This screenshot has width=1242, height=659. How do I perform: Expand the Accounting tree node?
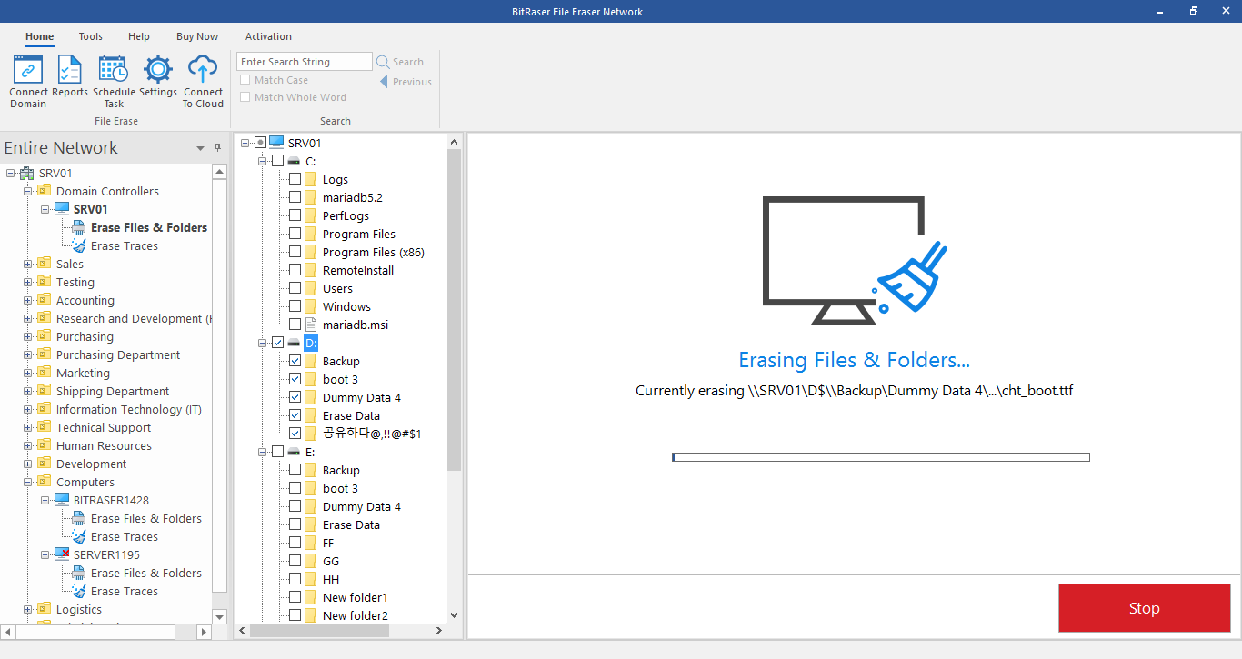pyautogui.click(x=27, y=300)
